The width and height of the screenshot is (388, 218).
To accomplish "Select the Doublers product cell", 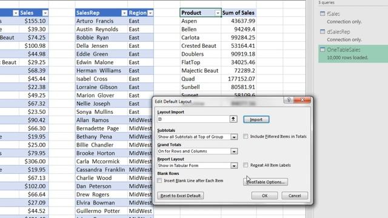I will click(x=201, y=54).
